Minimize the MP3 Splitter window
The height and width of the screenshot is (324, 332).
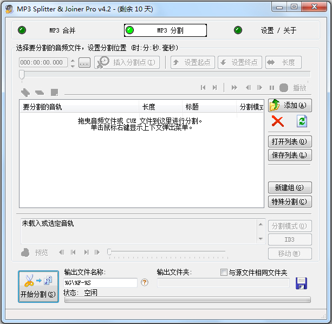point(279,8)
